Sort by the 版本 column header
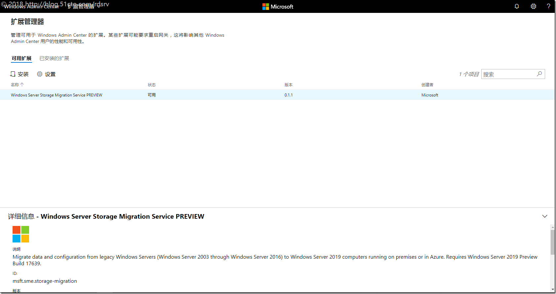The image size is (556, 294). (289, 85)
